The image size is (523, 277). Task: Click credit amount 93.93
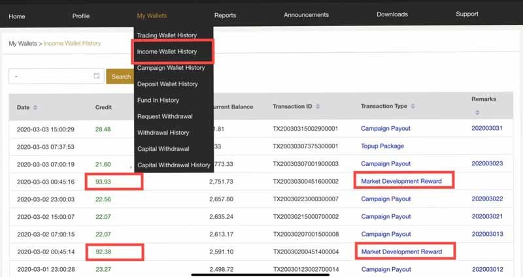coord(103,182)
